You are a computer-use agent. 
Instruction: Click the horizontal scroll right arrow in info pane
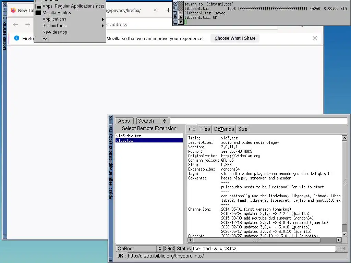(339, 240)
